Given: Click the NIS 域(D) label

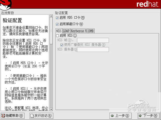Looking at the screenshot, I should (x=66, y=40).
